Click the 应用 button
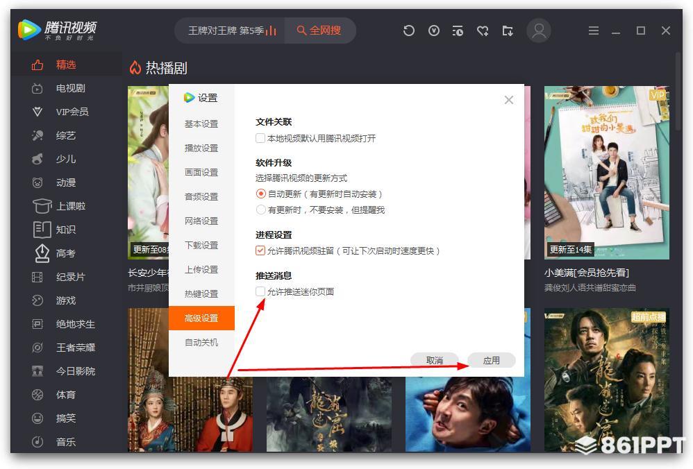 pyautogui.click(x=492, y=360)
